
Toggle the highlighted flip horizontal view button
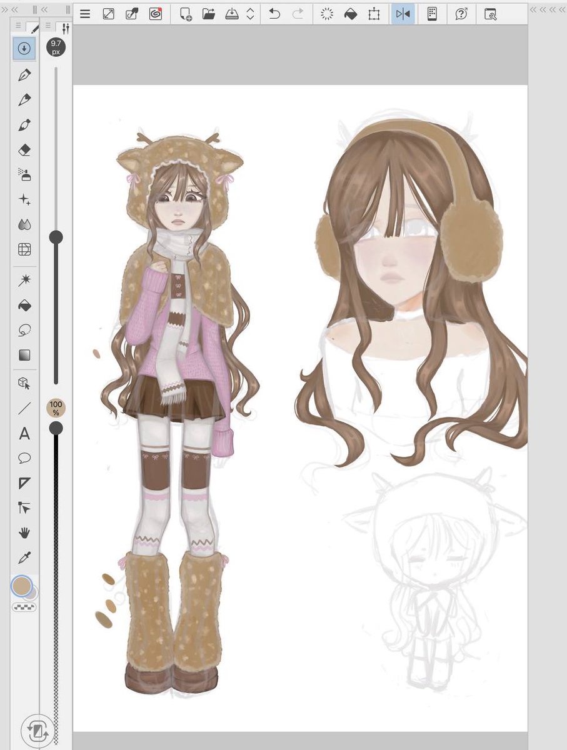pyautogui.click(x=403, y=14)
